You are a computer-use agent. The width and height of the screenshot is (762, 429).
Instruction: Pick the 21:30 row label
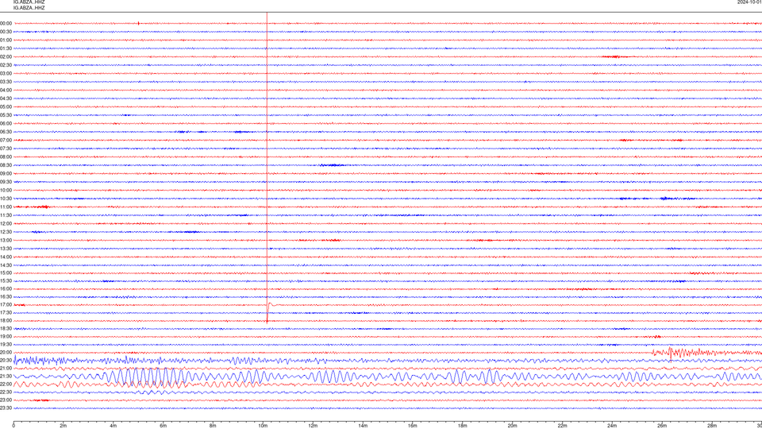pos(6,376)
